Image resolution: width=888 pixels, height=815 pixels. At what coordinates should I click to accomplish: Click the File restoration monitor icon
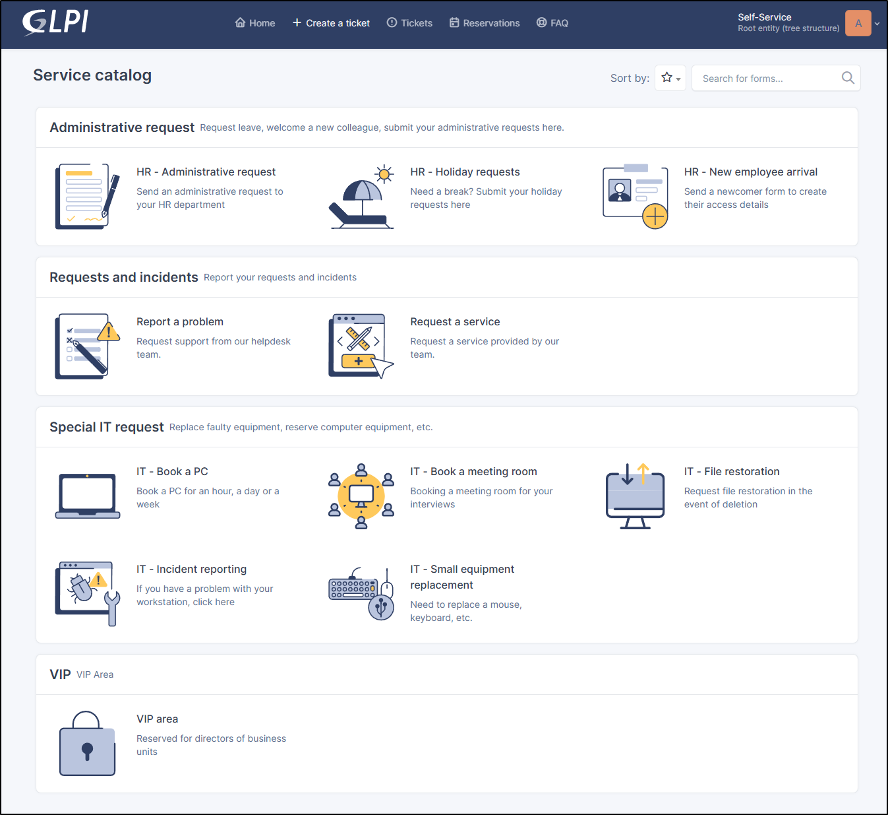click(x=634, y=496)
